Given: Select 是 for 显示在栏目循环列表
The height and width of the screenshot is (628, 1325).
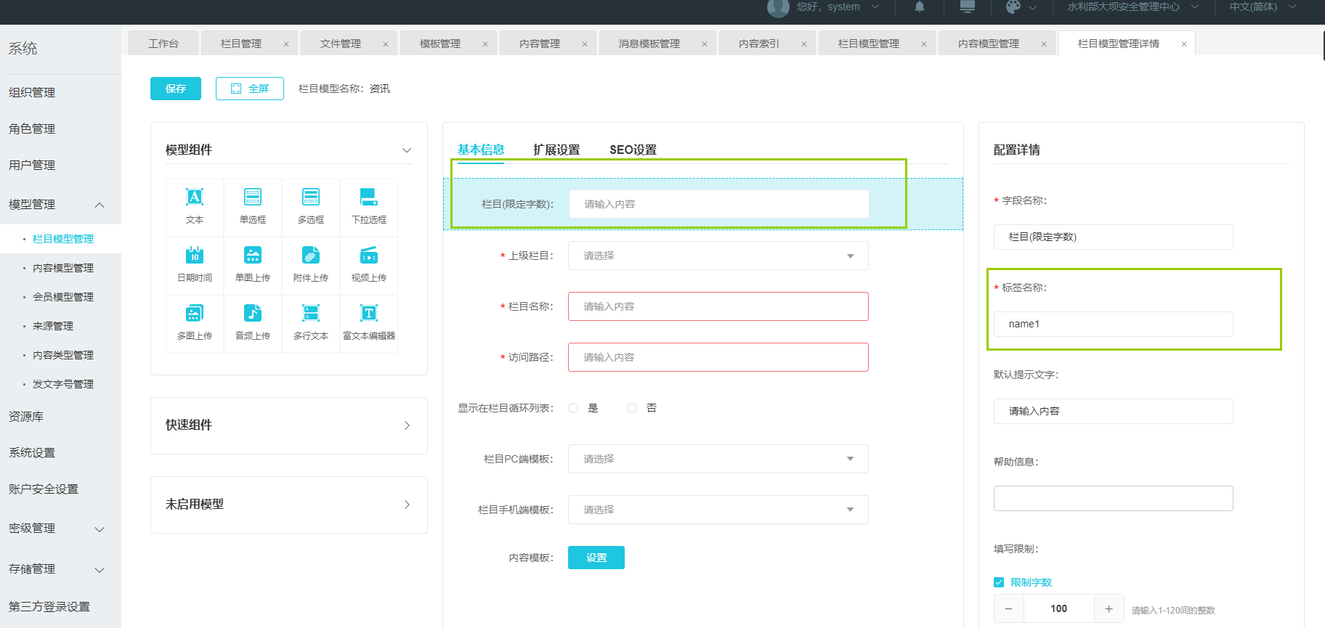Looking at the screenshot, I should [x=573, y=408].
